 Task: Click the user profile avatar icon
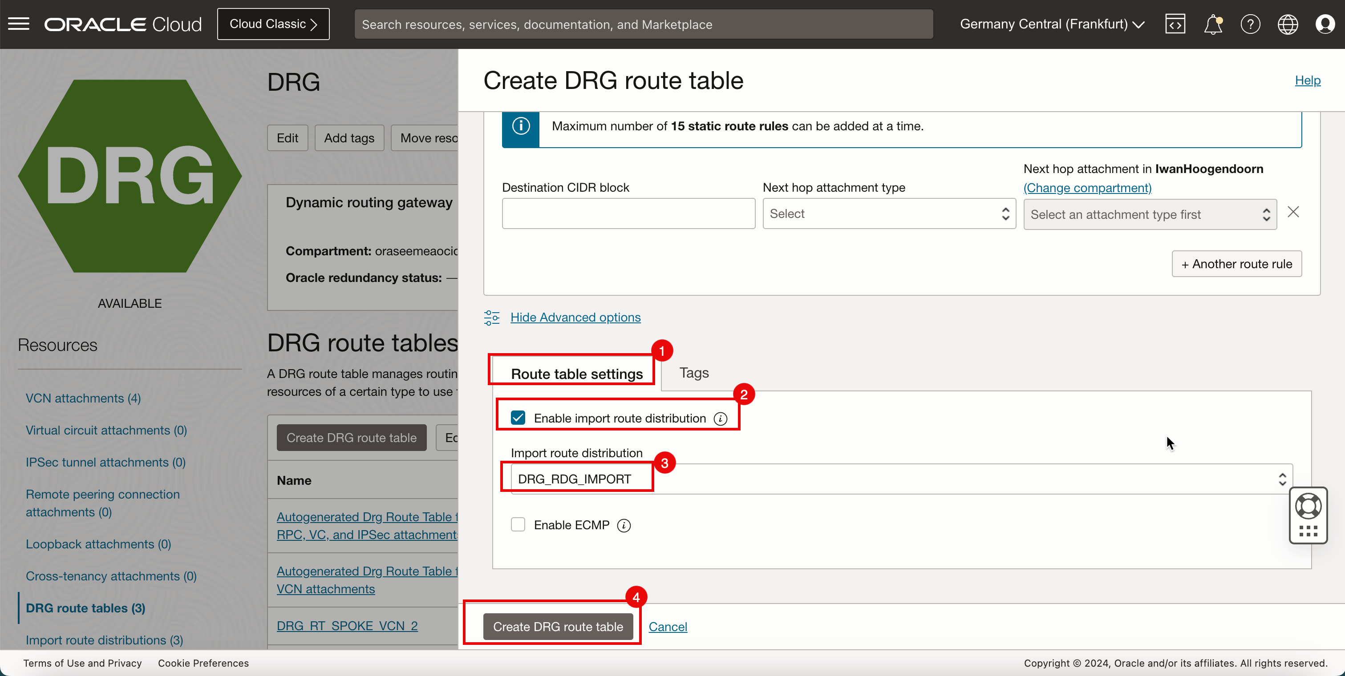point(1326,24)
